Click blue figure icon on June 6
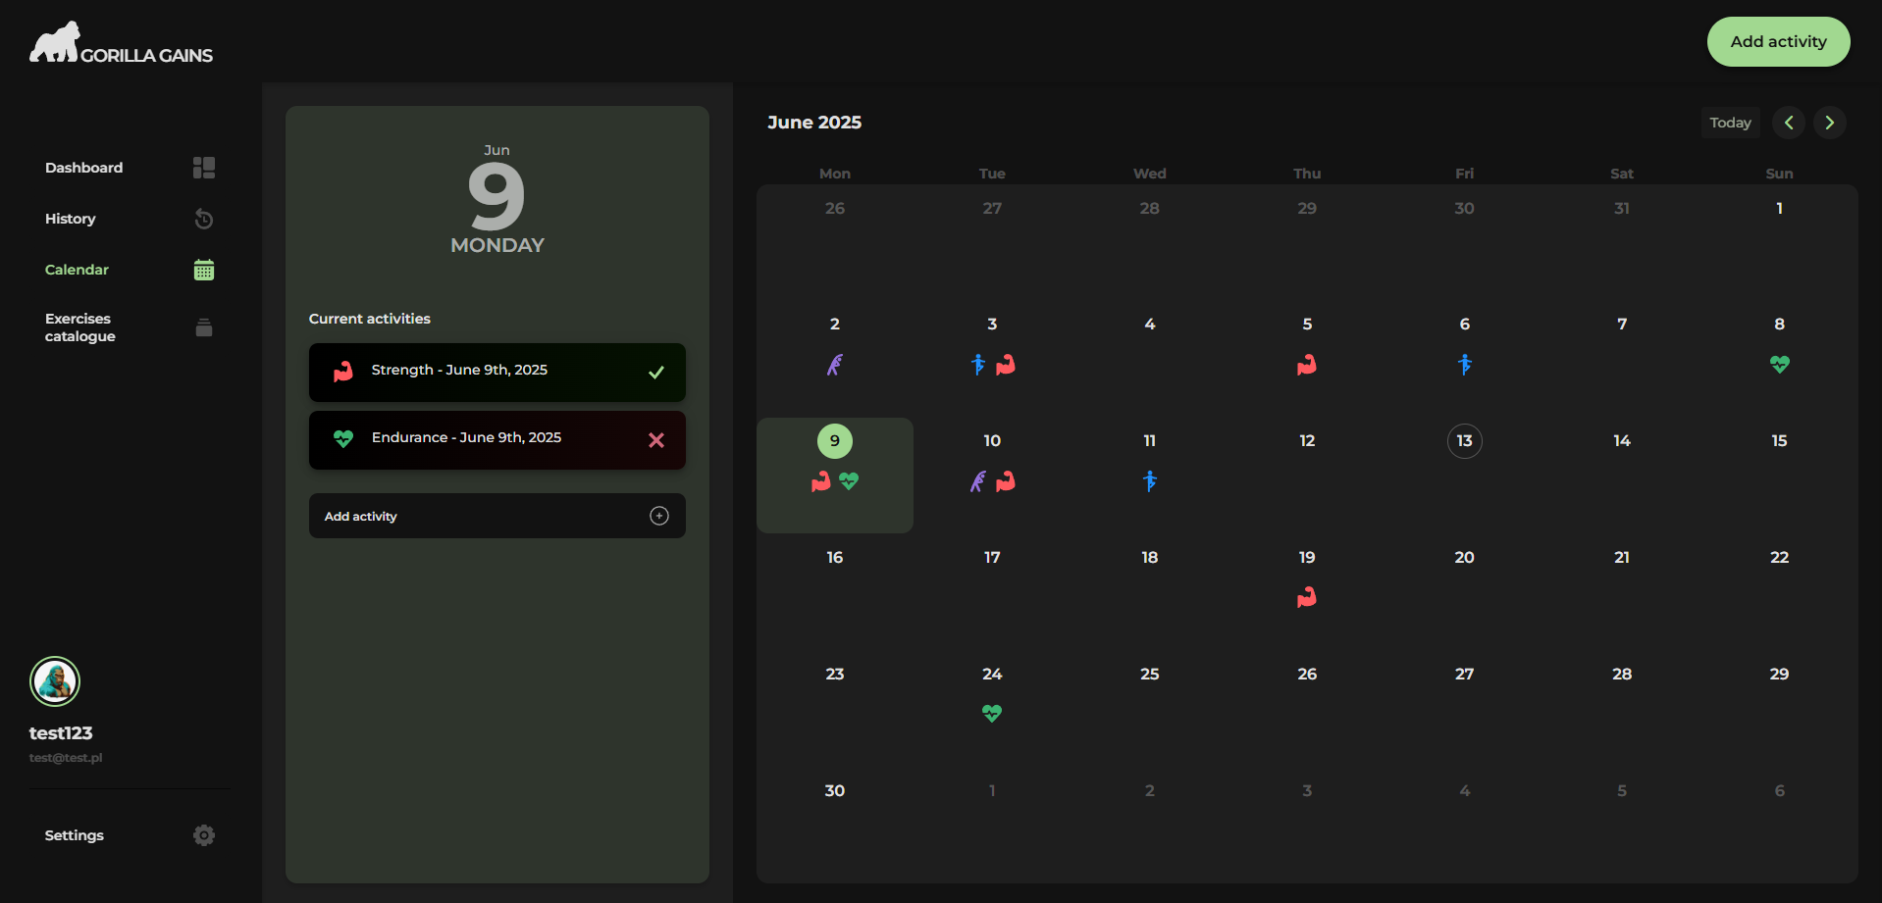This screenshot has height=903, width=1882. click(1465, 365)
